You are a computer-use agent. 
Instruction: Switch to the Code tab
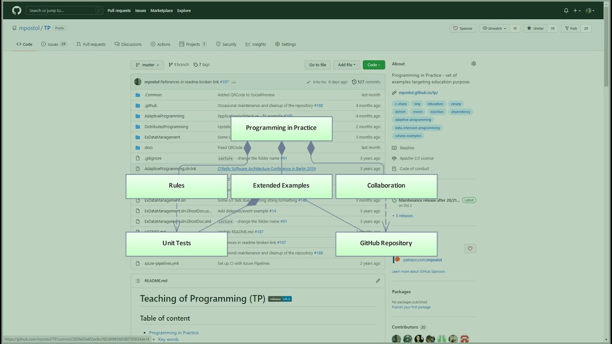pos(24,44)
